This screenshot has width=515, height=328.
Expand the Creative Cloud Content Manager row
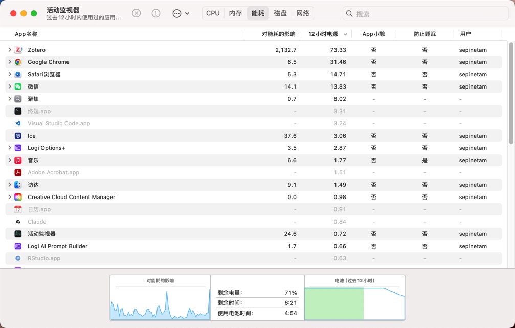10,197
